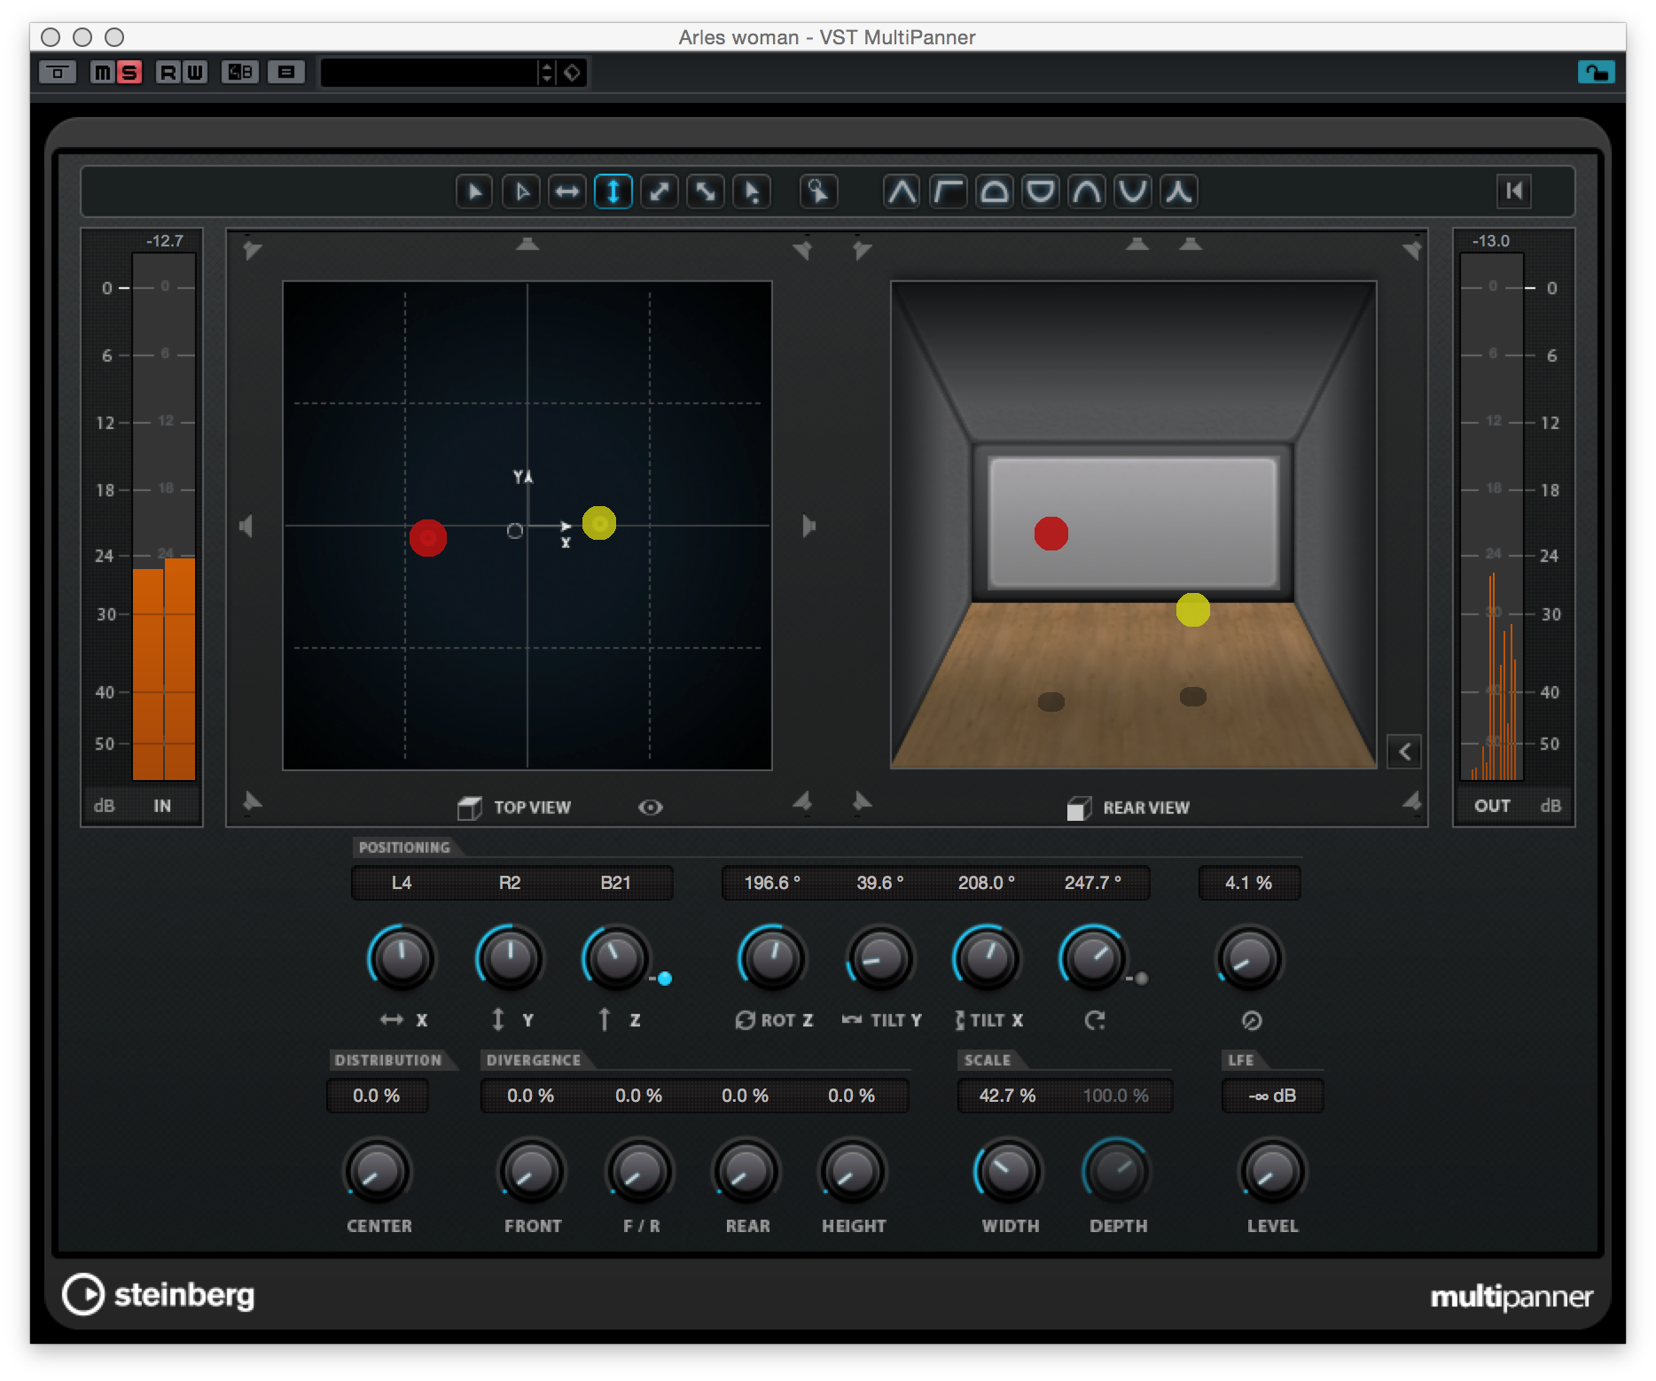
Task: Click the steinberg logo
Action: point(159,1295)
